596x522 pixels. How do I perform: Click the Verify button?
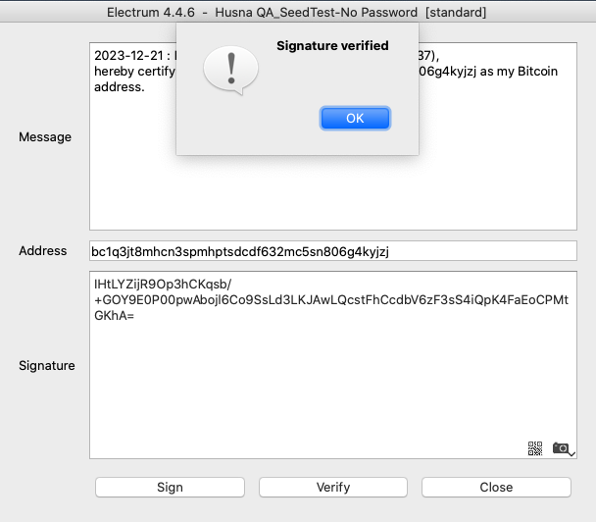[333, 487]
